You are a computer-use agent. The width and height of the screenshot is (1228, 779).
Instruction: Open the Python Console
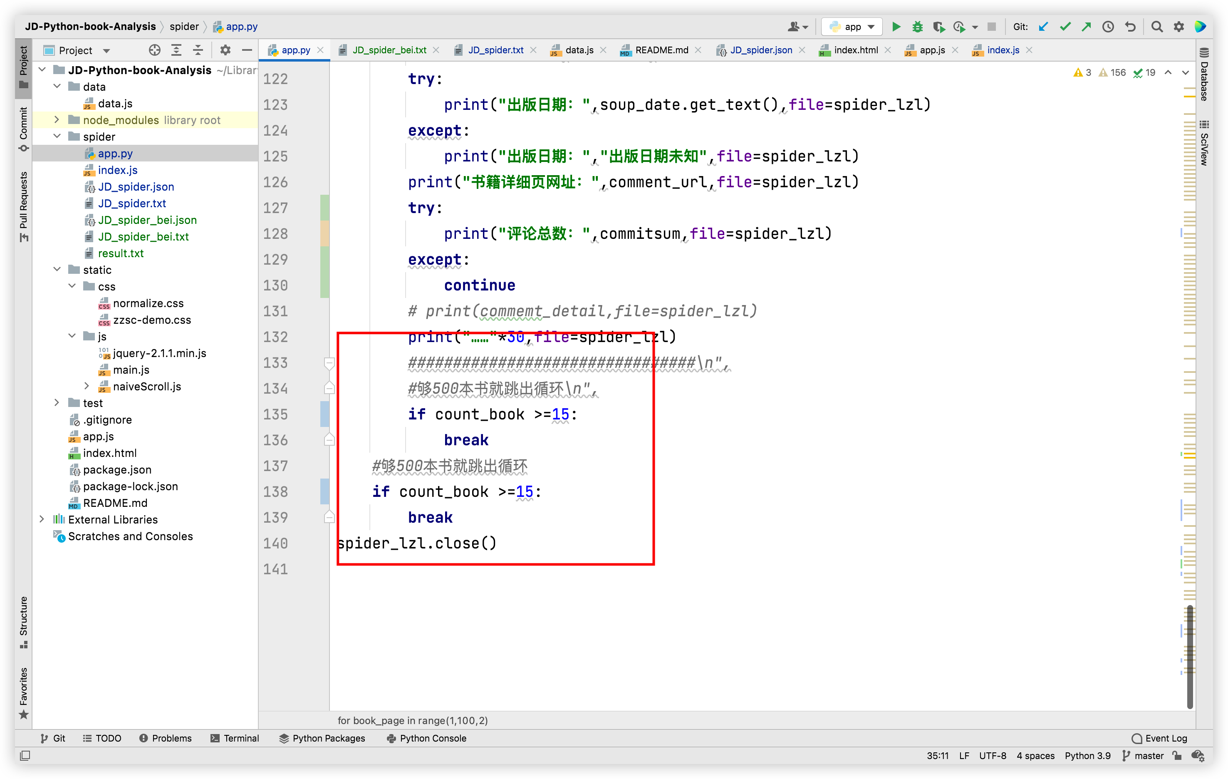(x=426, y=738)
